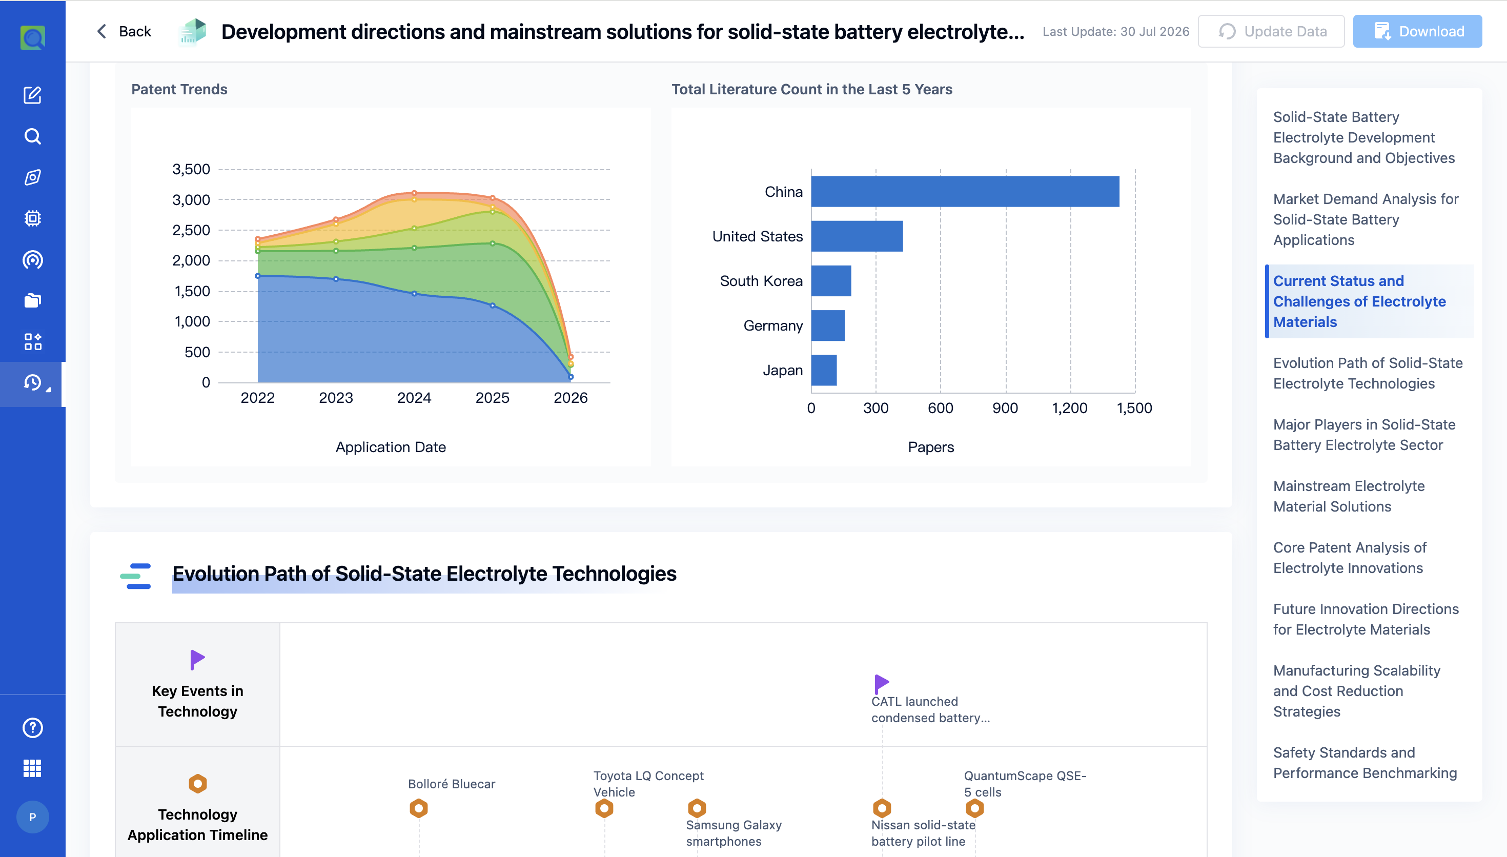1507x857 pixels.
Task: Click the purple flag Key Events icon
Action: [197, 659]
